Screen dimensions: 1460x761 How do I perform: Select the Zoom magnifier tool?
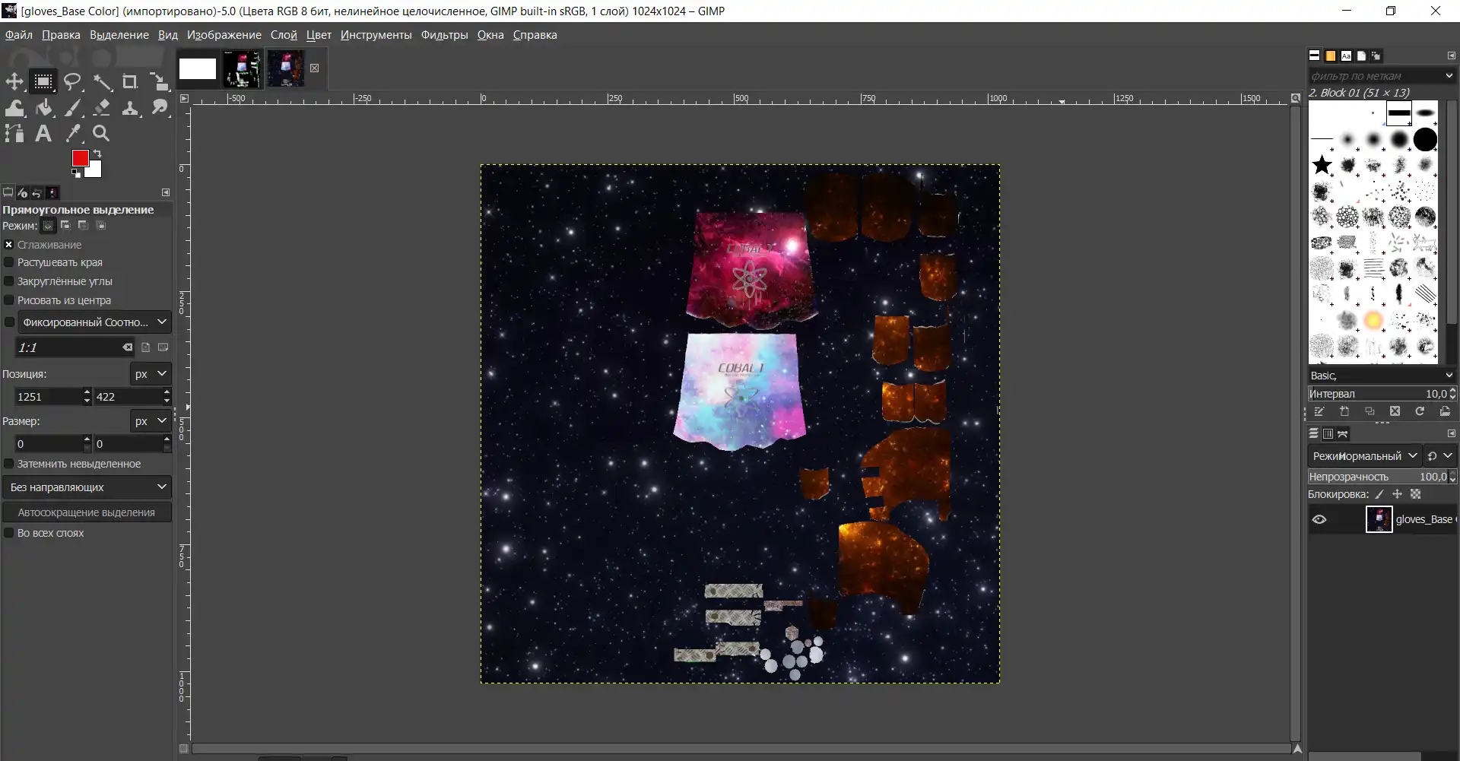[x=101, y=134]
